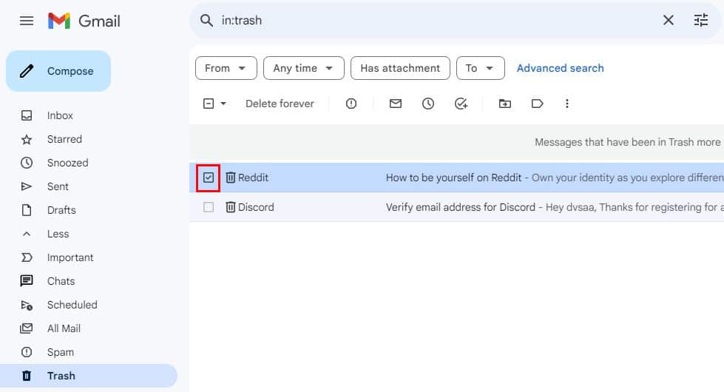Open Chats in sidebar

pos(61,281)
